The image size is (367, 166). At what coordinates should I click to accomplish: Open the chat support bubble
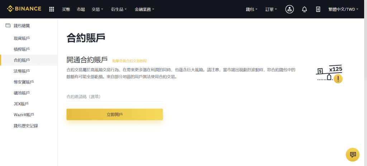353,155
